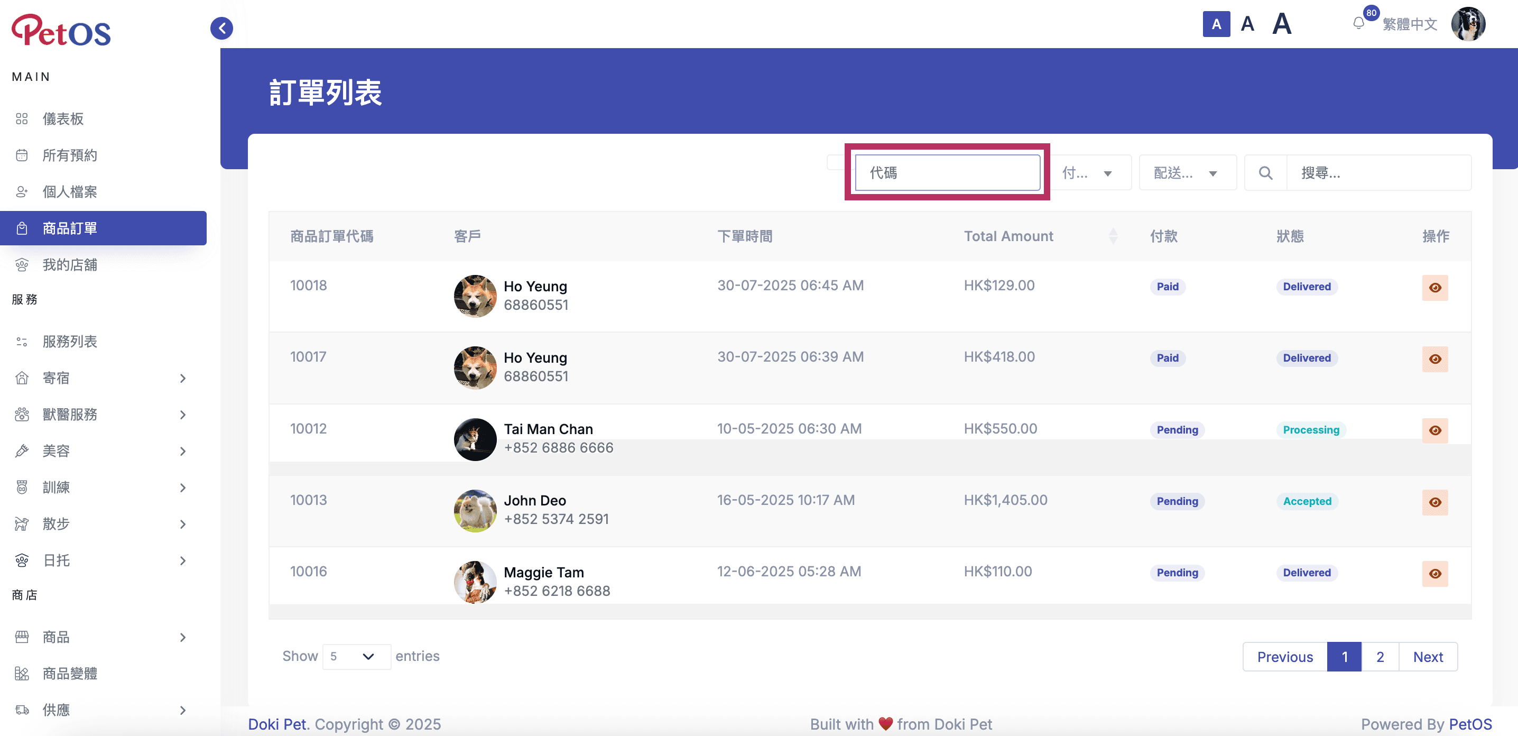Expand the 訓練 submenu chevron

pyautogui.click(x=183, y=488)
